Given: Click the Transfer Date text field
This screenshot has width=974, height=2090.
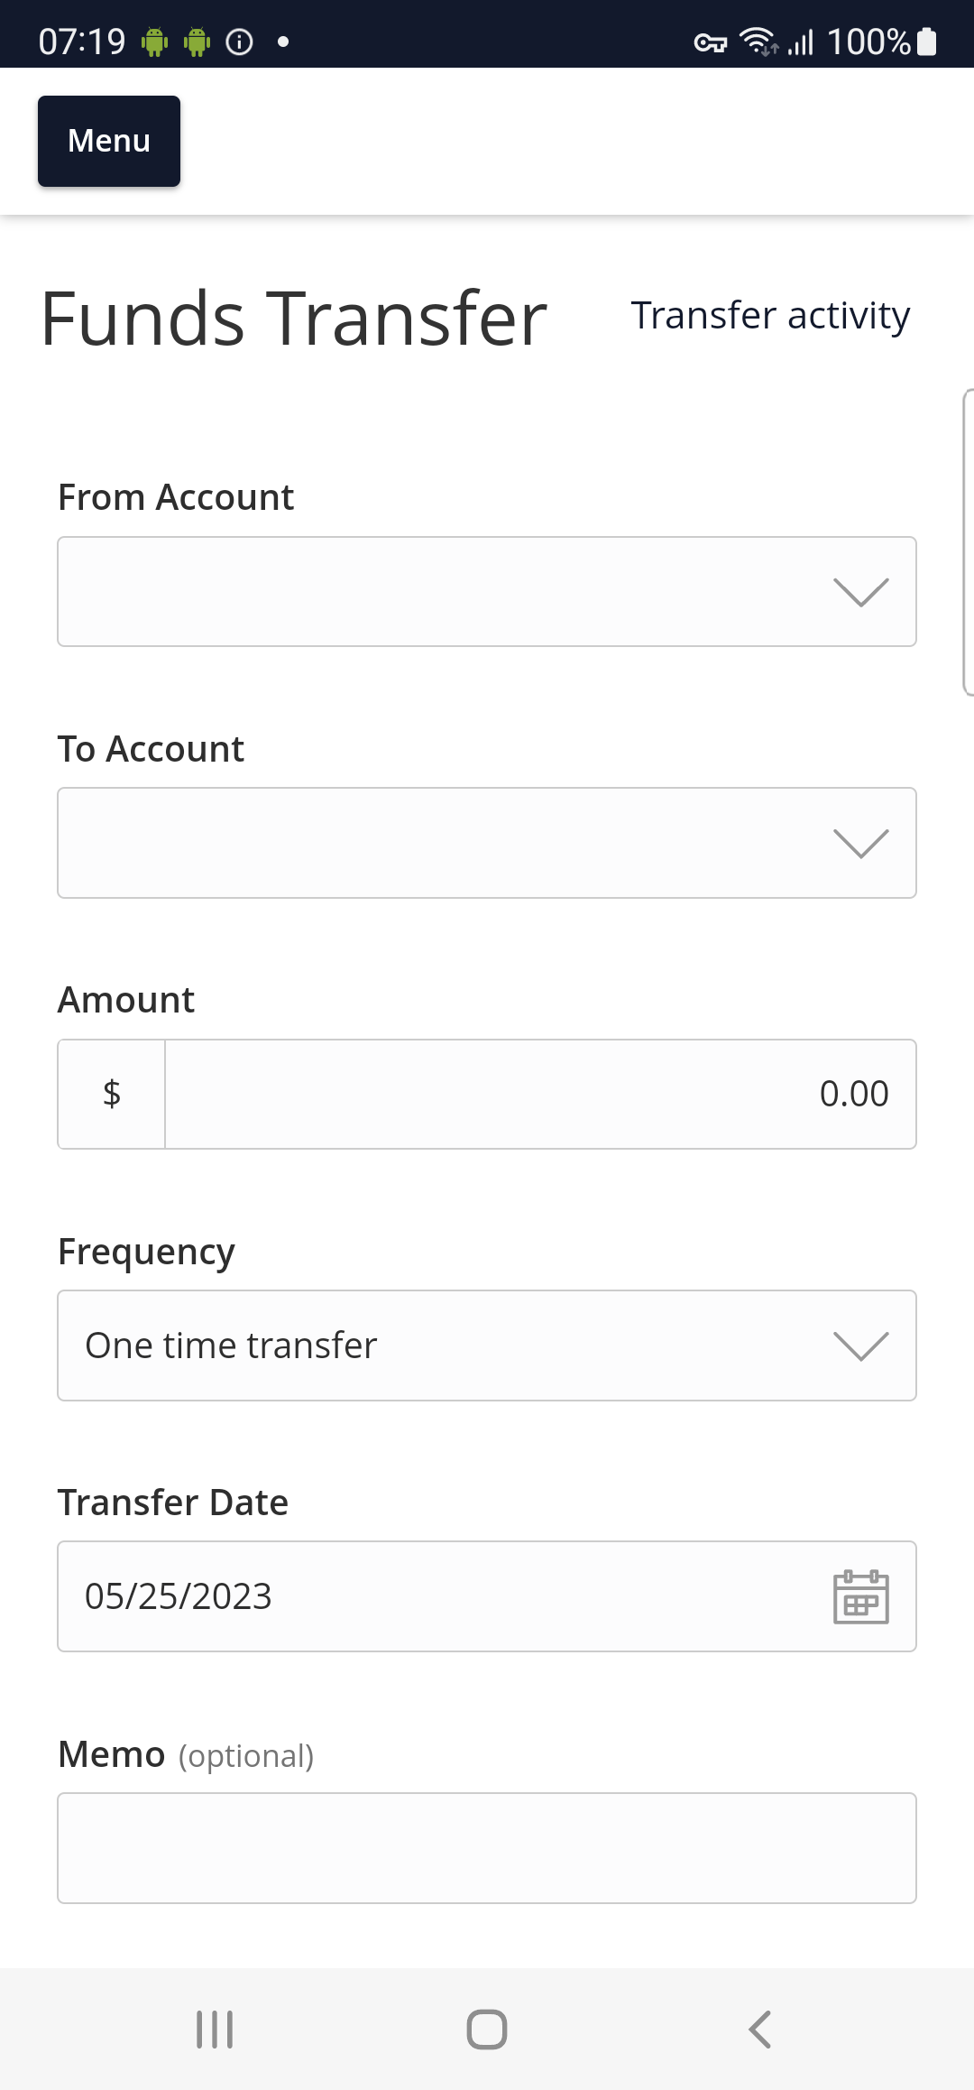Looking at the screenshot, I should pos(487,1596).
